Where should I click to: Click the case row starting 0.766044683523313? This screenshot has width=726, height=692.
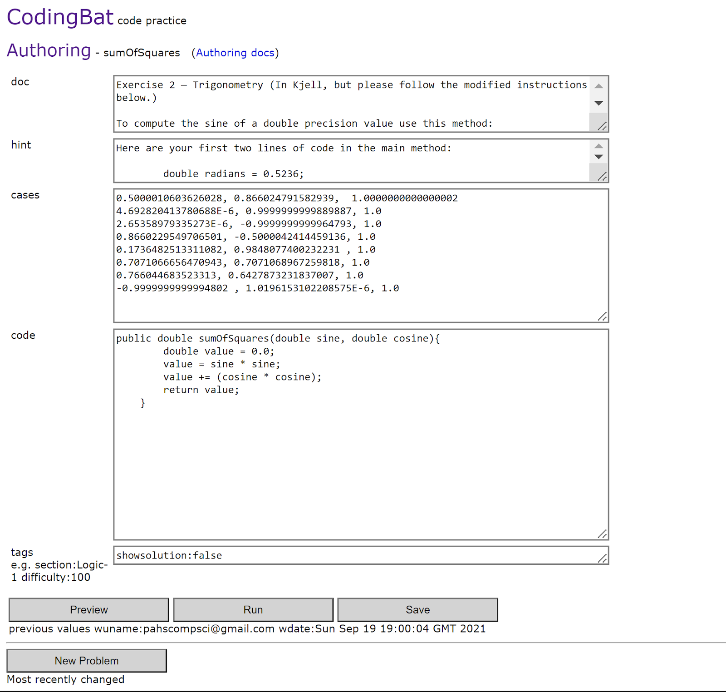(240, 275)
